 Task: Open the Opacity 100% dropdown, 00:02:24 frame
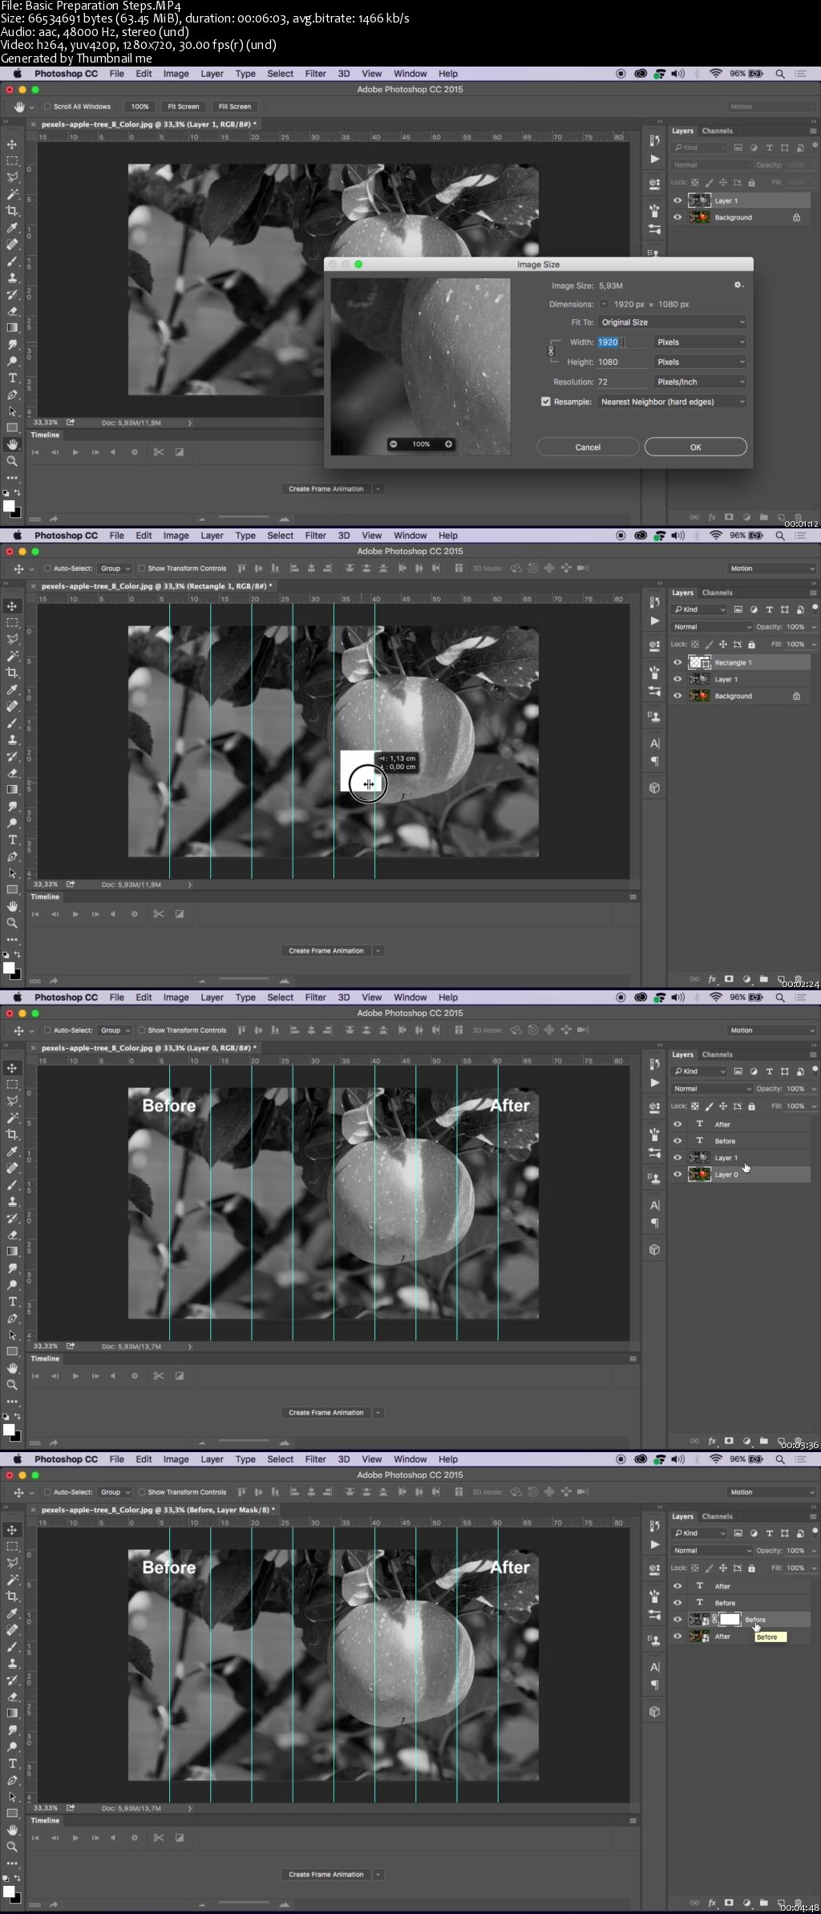point(800,627)
